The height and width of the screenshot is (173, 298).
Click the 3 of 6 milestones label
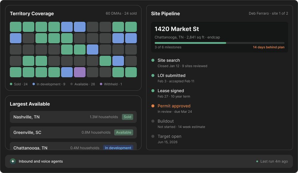point(168,47)
